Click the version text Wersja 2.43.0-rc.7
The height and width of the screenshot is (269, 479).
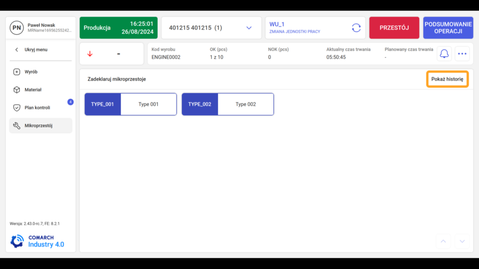pos(34,224)
